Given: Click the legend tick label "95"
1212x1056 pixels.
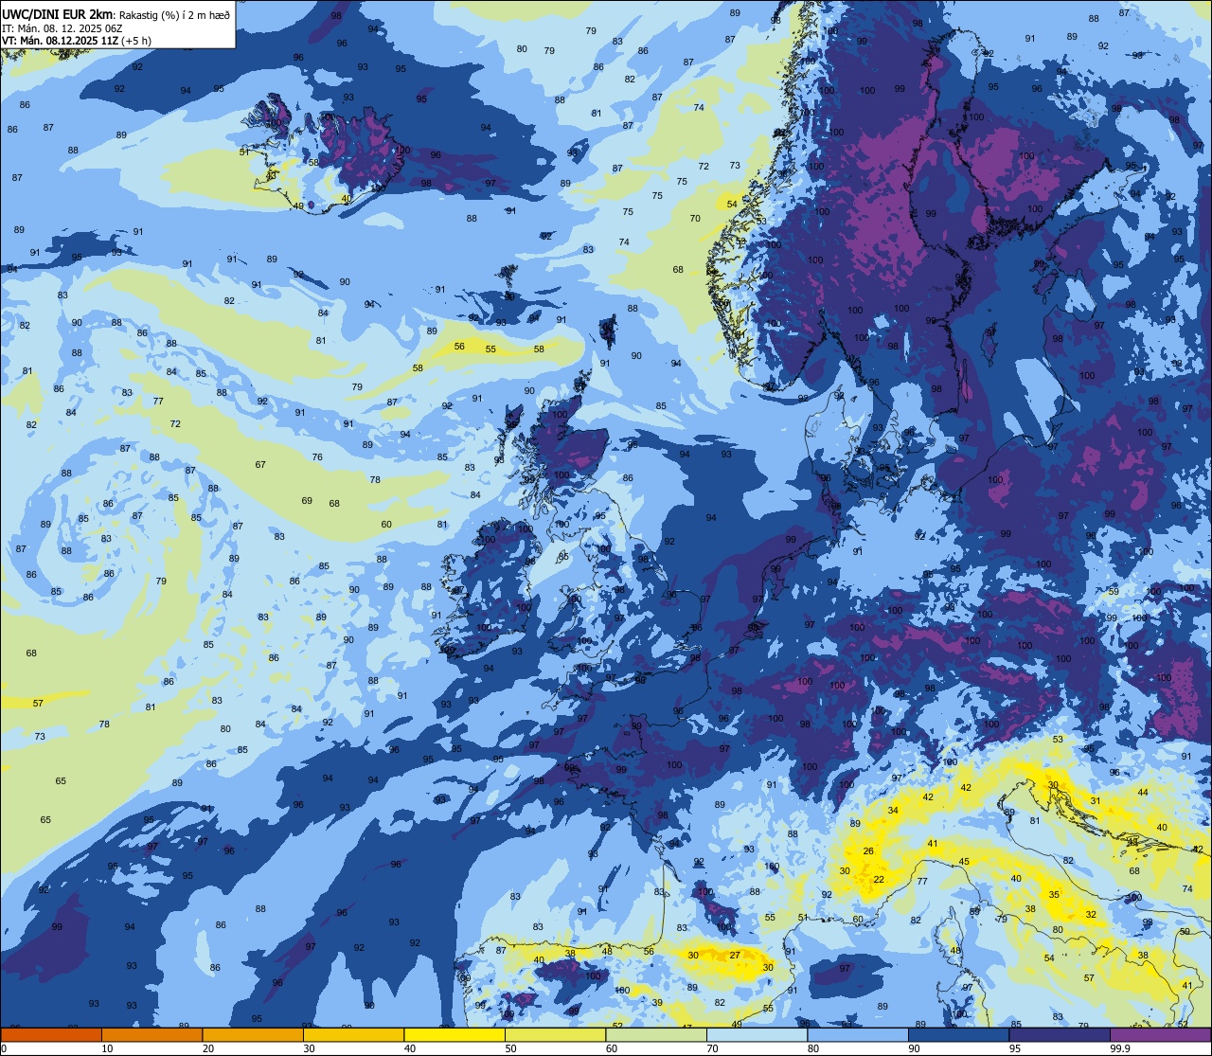Looking at the screenshot, I should click(x=1015, y=1048).
